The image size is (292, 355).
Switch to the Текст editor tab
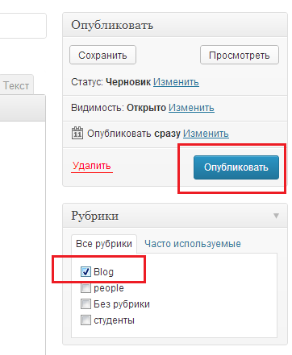coord(16,85)
